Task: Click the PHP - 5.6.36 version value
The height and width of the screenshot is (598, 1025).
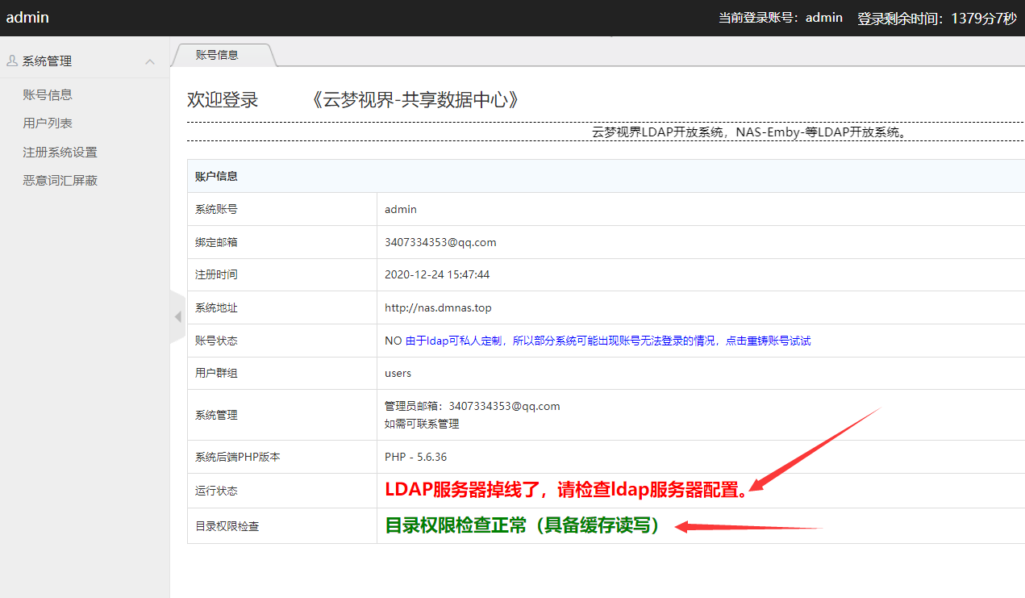Action: click(x=415, y=457)
